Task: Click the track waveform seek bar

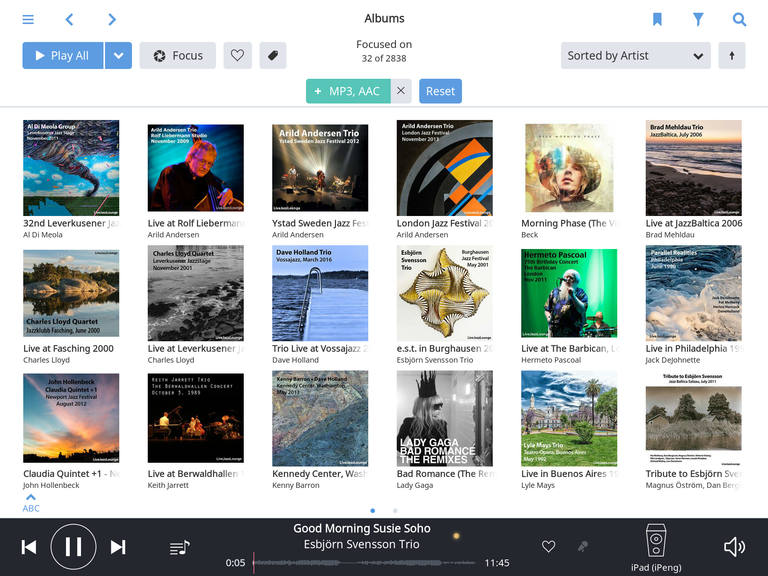Action: 364,562
